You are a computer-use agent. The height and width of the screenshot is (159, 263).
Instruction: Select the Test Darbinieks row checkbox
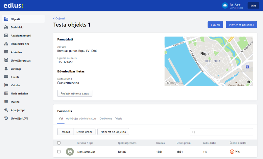coord(59,152)
